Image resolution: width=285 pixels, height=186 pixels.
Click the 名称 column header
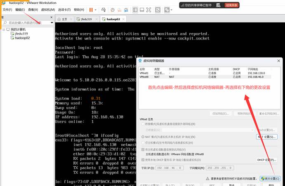[142, 69]
